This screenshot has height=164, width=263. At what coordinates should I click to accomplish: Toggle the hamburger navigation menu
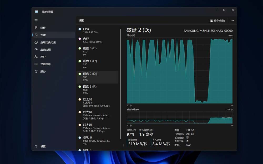[36, 20]
